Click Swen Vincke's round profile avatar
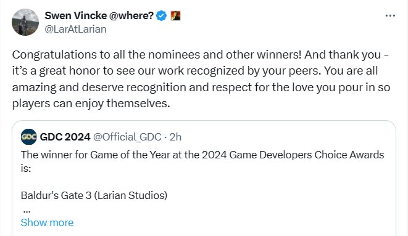 [25, 22]
